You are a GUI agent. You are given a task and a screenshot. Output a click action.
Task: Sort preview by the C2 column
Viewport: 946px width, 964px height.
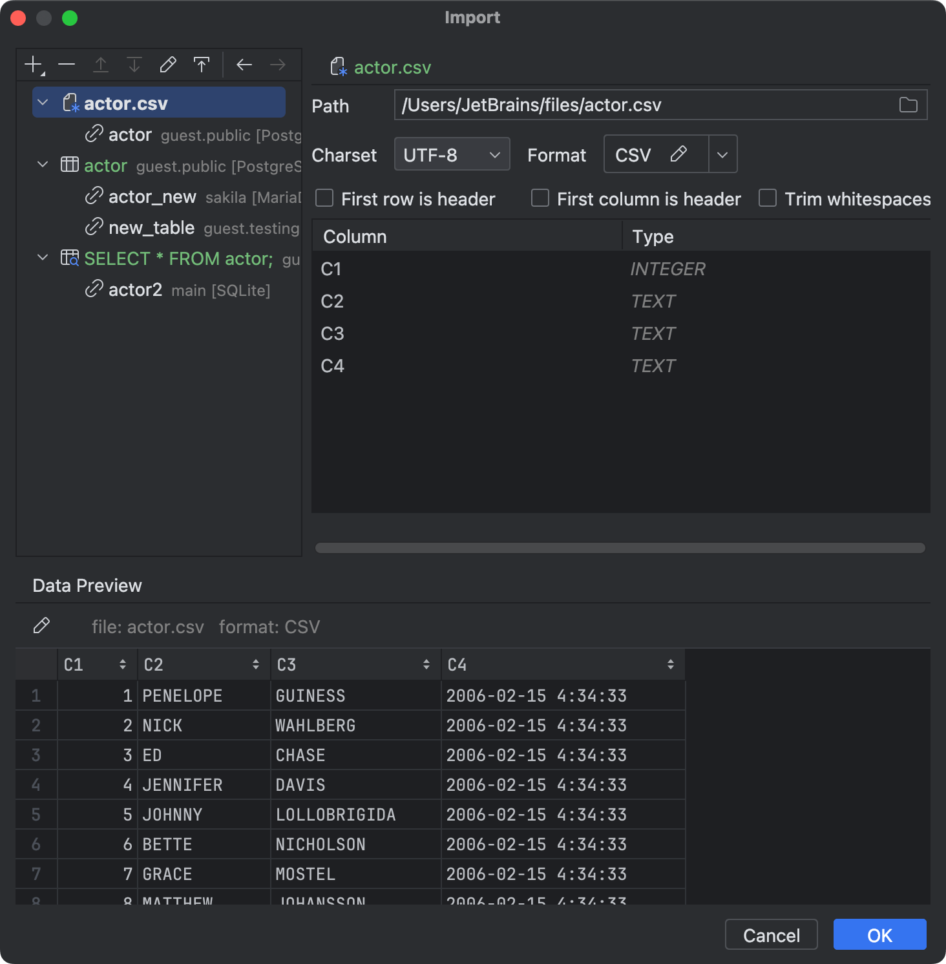pyautogui.click(x=256, y=664)
